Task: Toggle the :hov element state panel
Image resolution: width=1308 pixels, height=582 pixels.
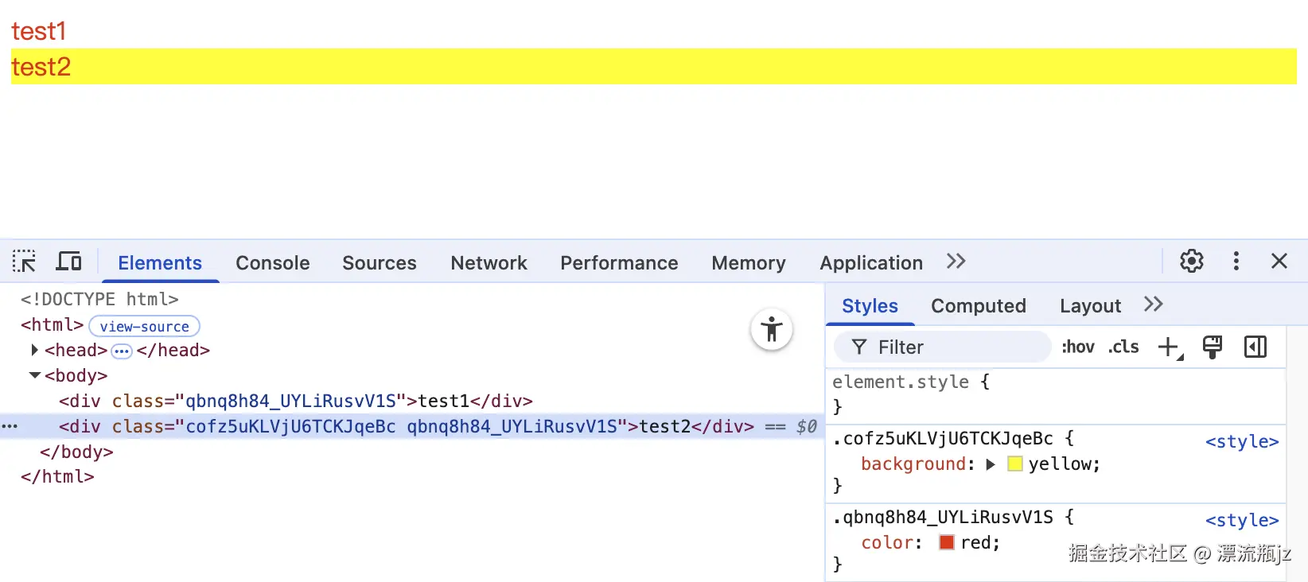Action: click(1078, 347)
